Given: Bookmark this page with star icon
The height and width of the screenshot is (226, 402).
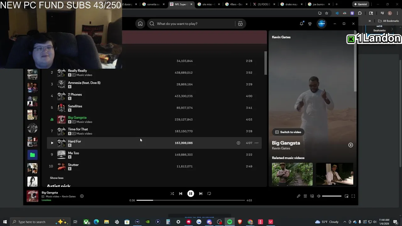Looking at the screenshot, I should 327,13.
